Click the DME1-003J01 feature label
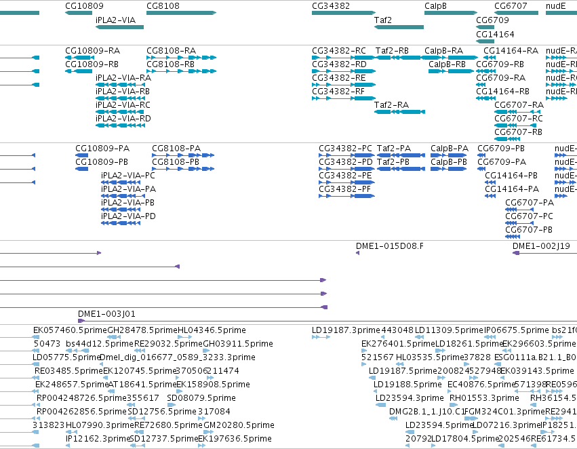Viewport: 577px width, 449px height. pyautogui.click(x=106, y=314)
